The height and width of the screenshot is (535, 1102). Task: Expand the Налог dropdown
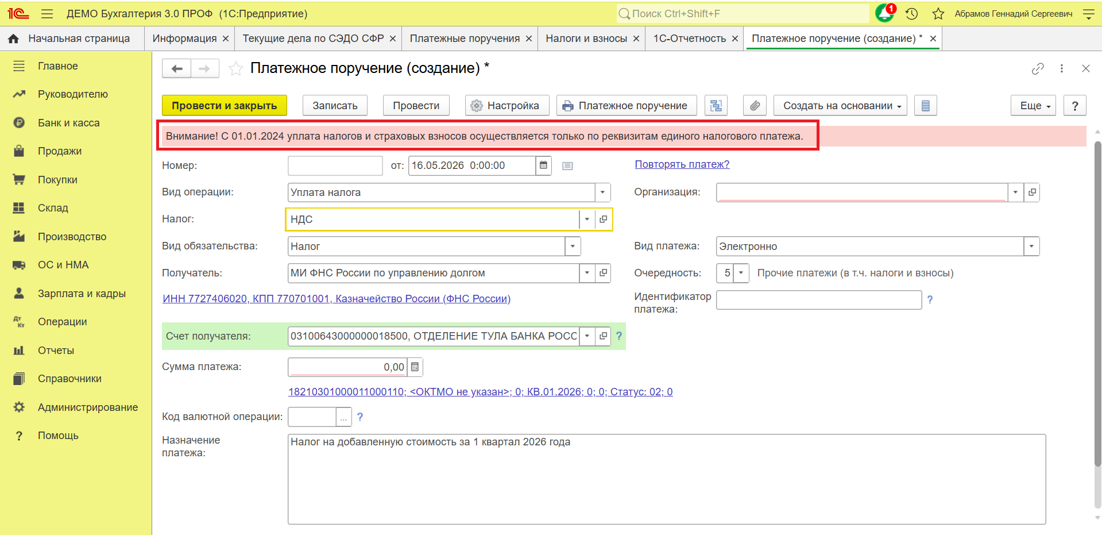(587, 220)
